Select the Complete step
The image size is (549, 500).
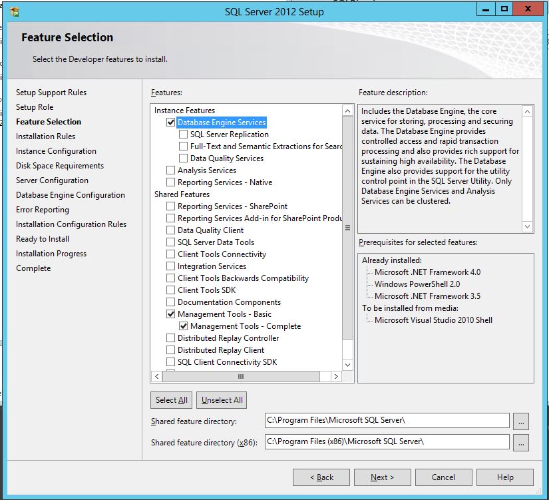(x=33, y=268)
